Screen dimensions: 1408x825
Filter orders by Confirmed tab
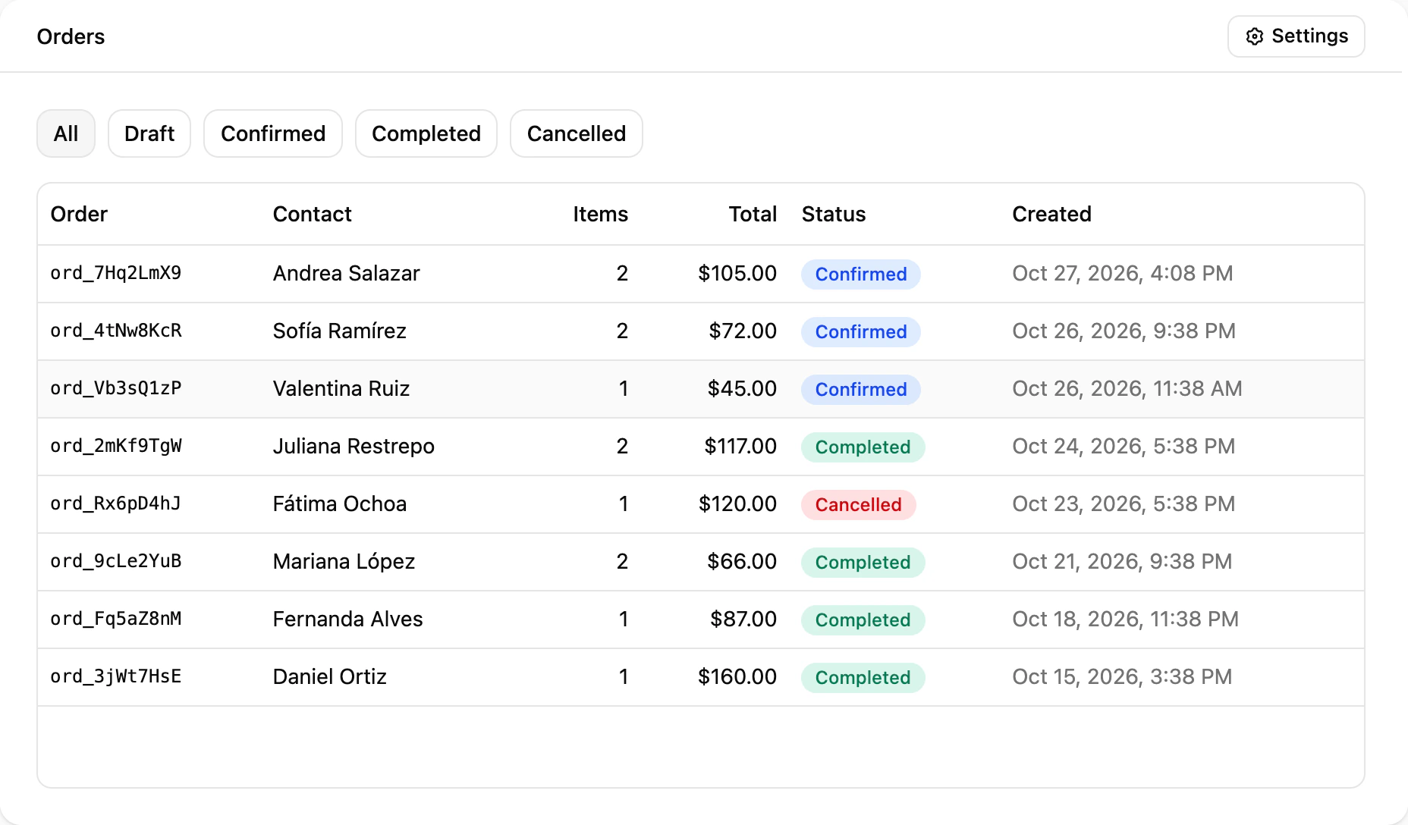coord(273,133)
